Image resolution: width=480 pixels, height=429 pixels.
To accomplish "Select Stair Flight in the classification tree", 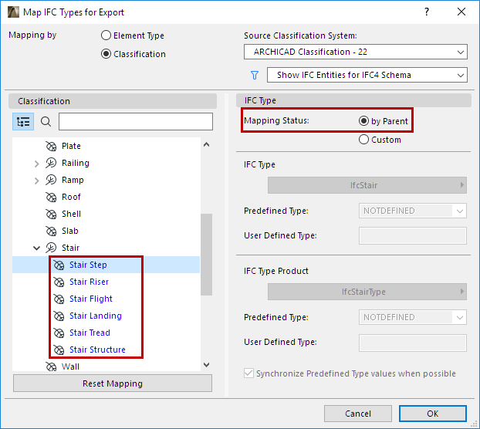I will [91, 299].
